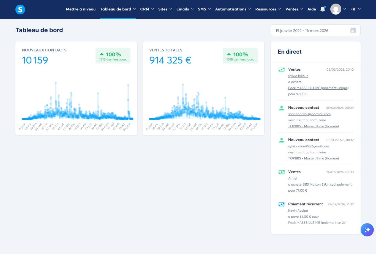Open the BBS Maison 2 product link
Image resolution: width=376 pixels, height=254 pixels.
pos(328,184)
